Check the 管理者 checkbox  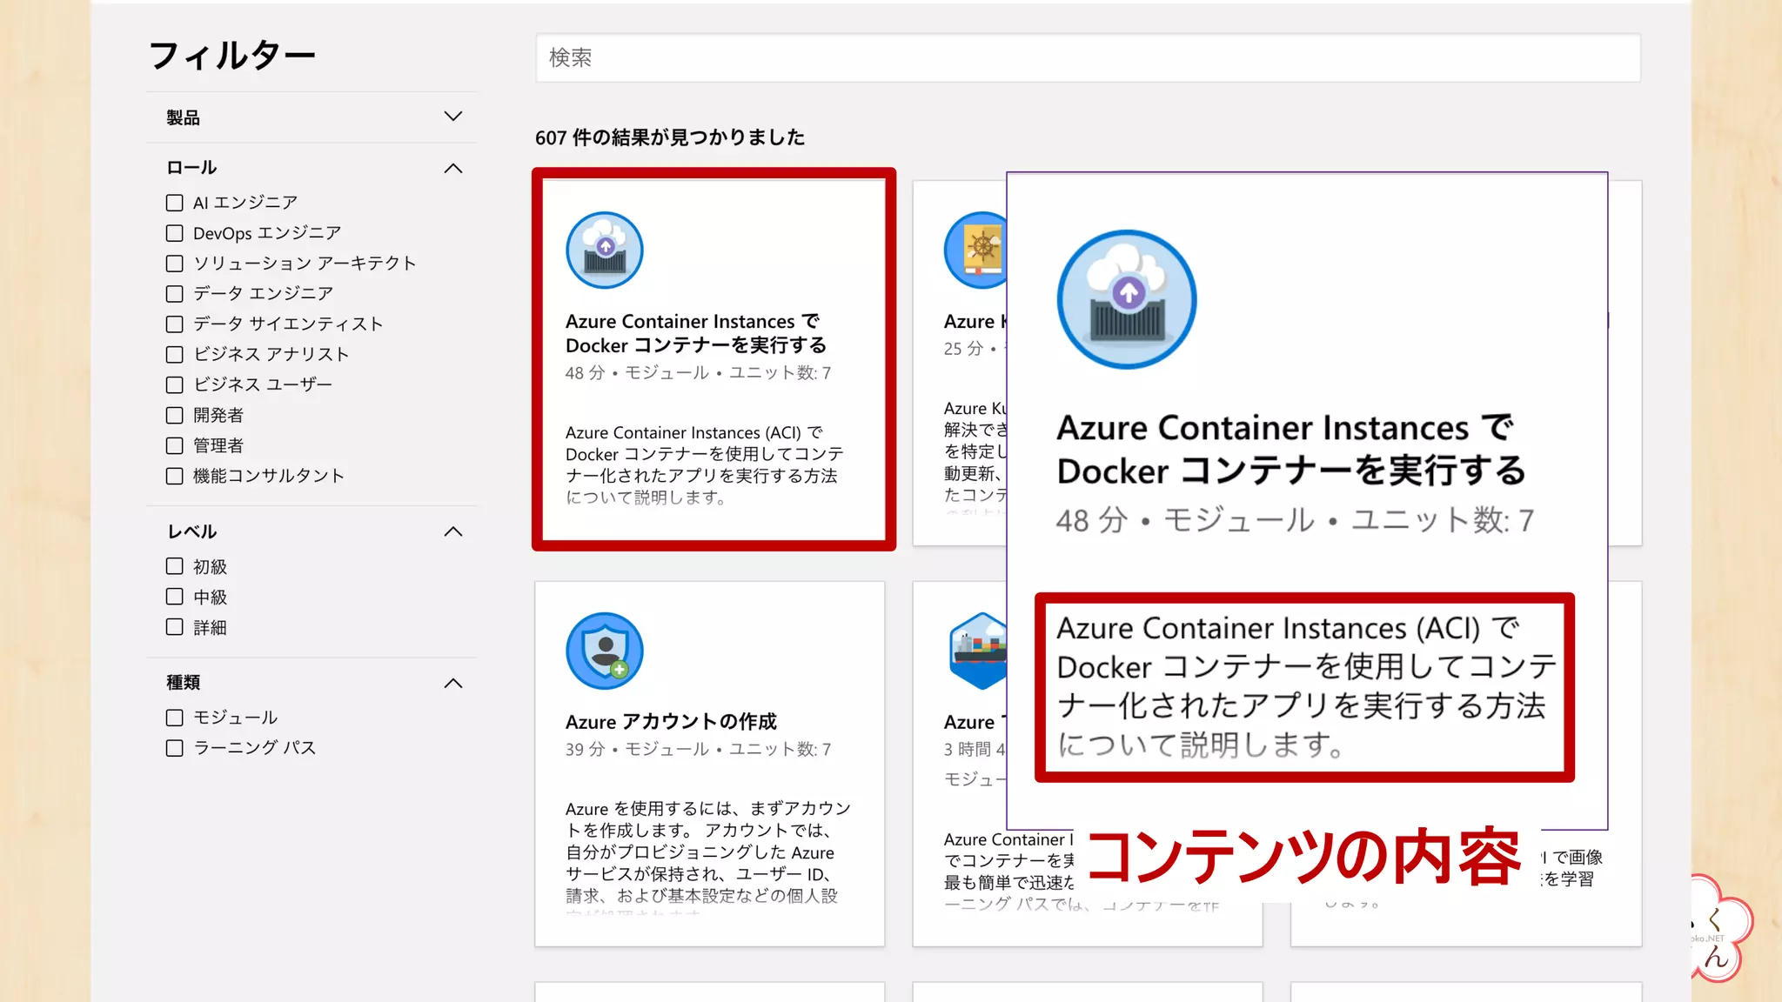pos(175,445)
